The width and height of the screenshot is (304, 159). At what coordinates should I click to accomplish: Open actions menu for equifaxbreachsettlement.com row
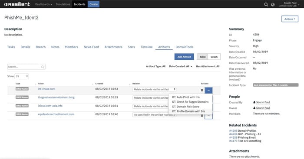click(x=208, y=116)
